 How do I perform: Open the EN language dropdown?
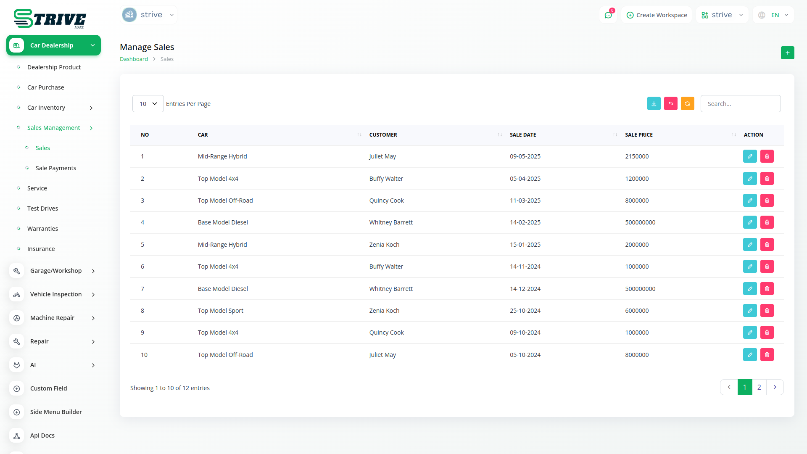[773, 15]
